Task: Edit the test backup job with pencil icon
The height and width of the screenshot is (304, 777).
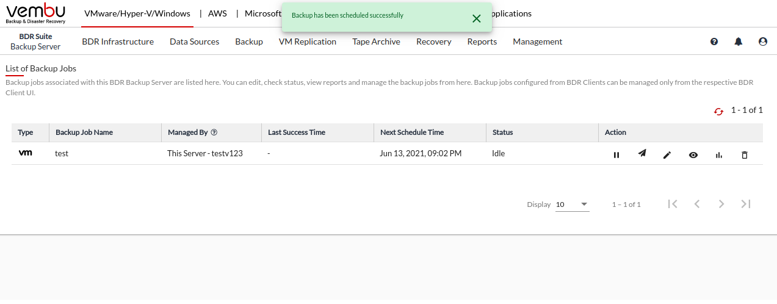Action: 667,155
